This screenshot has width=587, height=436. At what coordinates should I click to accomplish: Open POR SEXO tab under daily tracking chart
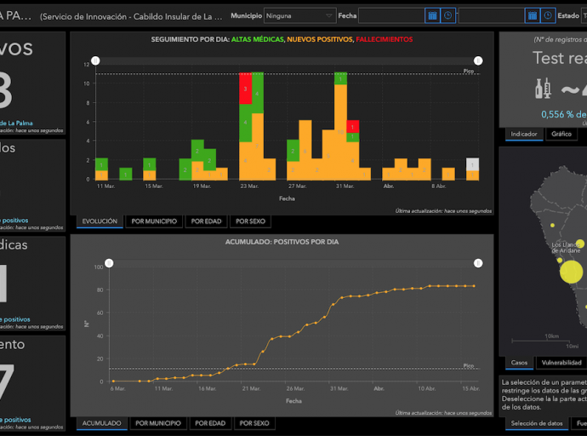click(x=250, y=221)
